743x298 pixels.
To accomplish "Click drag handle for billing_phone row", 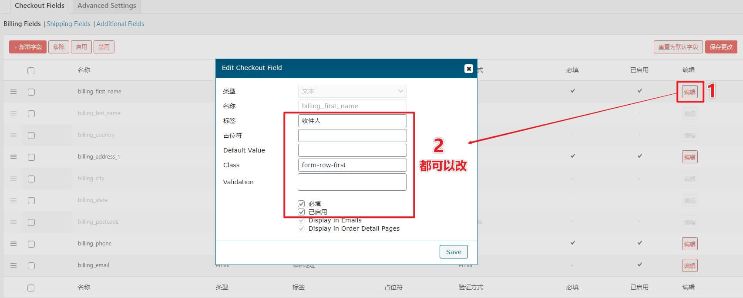I will coord(13,244).
